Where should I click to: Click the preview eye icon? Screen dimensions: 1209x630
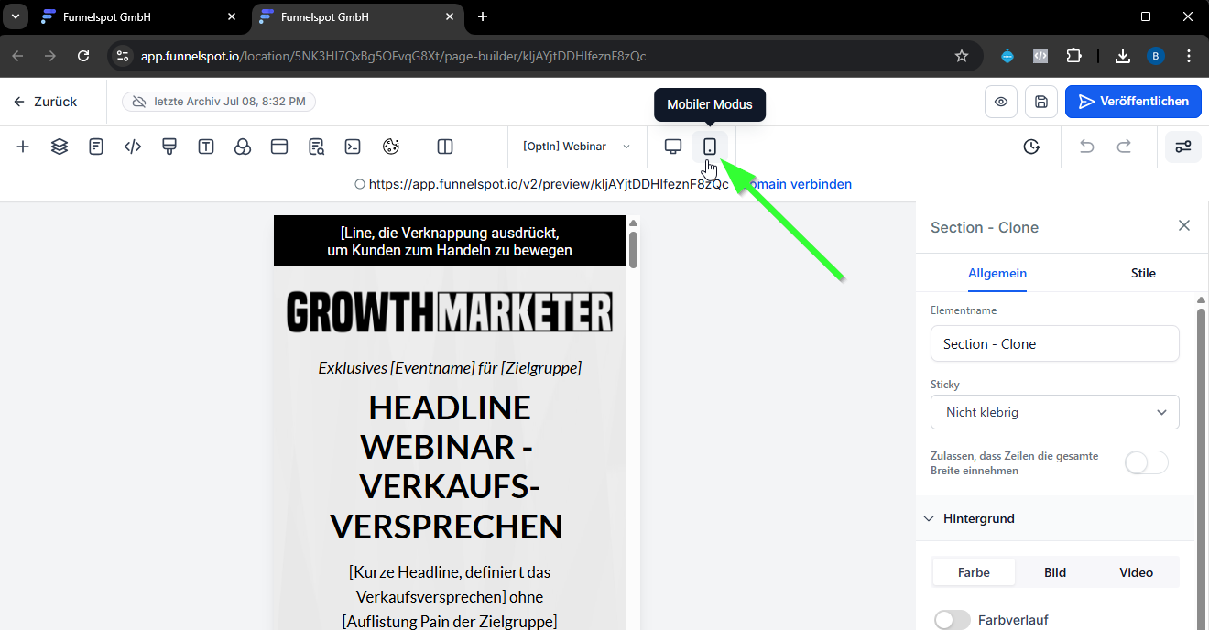(1001, 102)
